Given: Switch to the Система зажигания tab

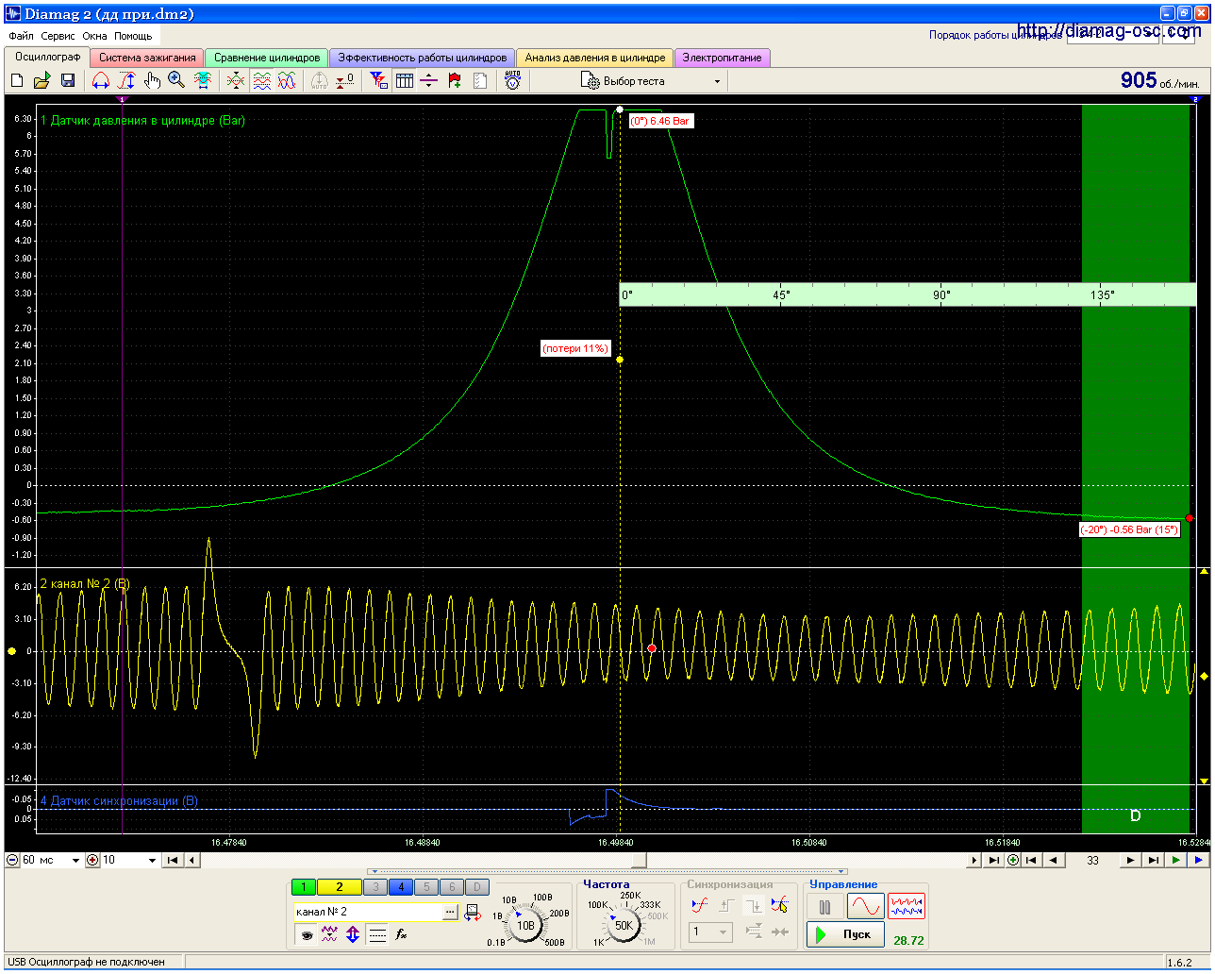Looking at the screenshot, I should click(x=147, y=58).
